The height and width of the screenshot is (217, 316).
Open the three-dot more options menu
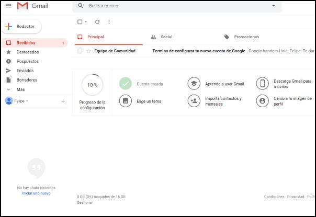point(109,22)
